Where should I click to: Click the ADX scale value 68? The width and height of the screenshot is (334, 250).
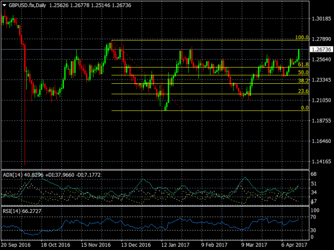coord(313,174)
